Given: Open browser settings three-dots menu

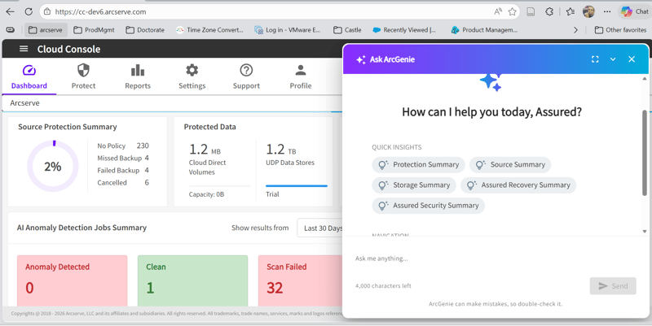Looking at the screenshot, I should [607, 11].
